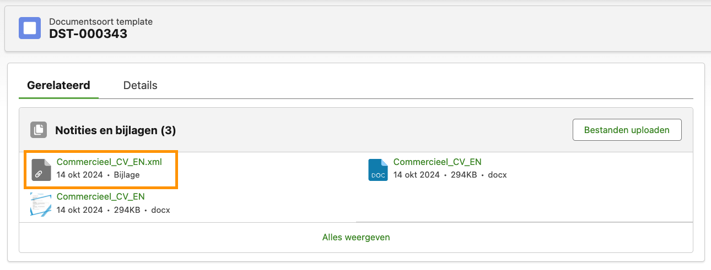
Task: Open the Details tab
Action: [140, 85]
